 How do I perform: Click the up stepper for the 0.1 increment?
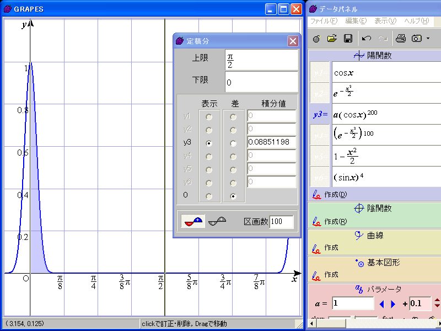point(437,301)
